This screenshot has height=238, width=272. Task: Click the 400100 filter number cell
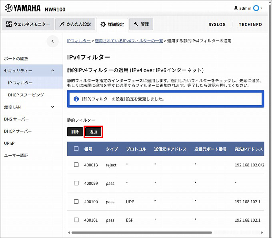(91, 202)
